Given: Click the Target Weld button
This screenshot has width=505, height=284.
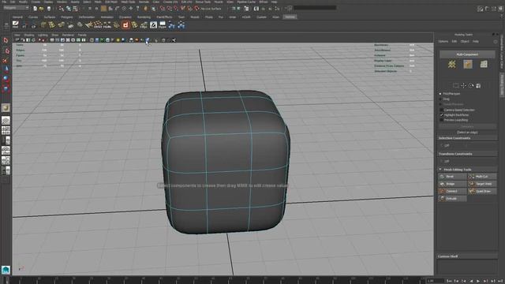Looking at the screenshot, I should pos(482,184).
